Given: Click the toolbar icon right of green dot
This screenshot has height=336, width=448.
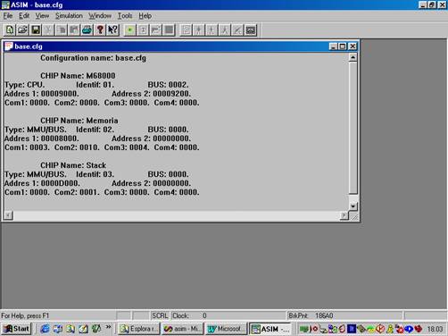Looking at the screenshot, I should point(143,29).
